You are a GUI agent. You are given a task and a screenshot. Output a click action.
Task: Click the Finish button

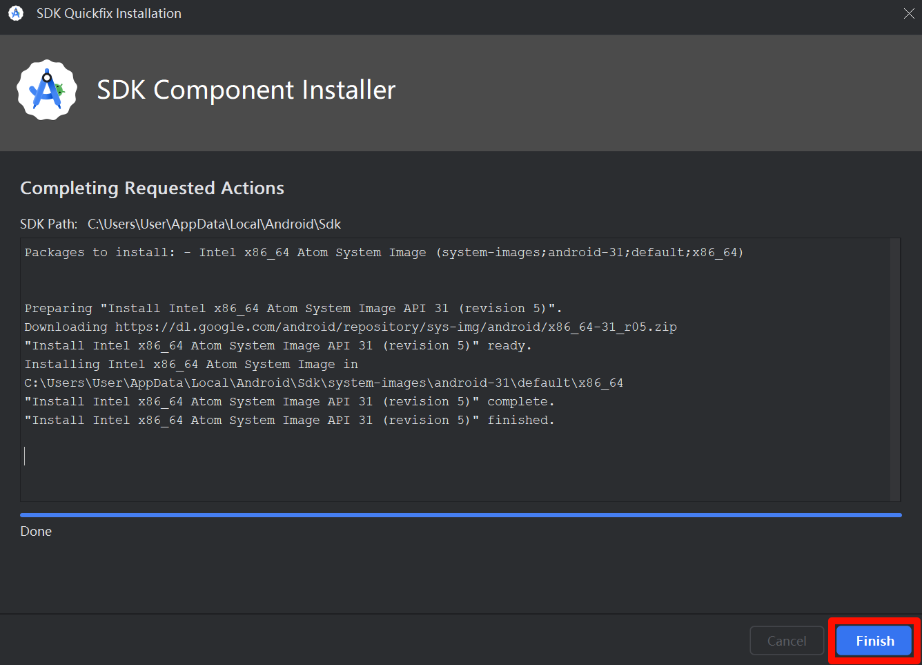(873, 641)
